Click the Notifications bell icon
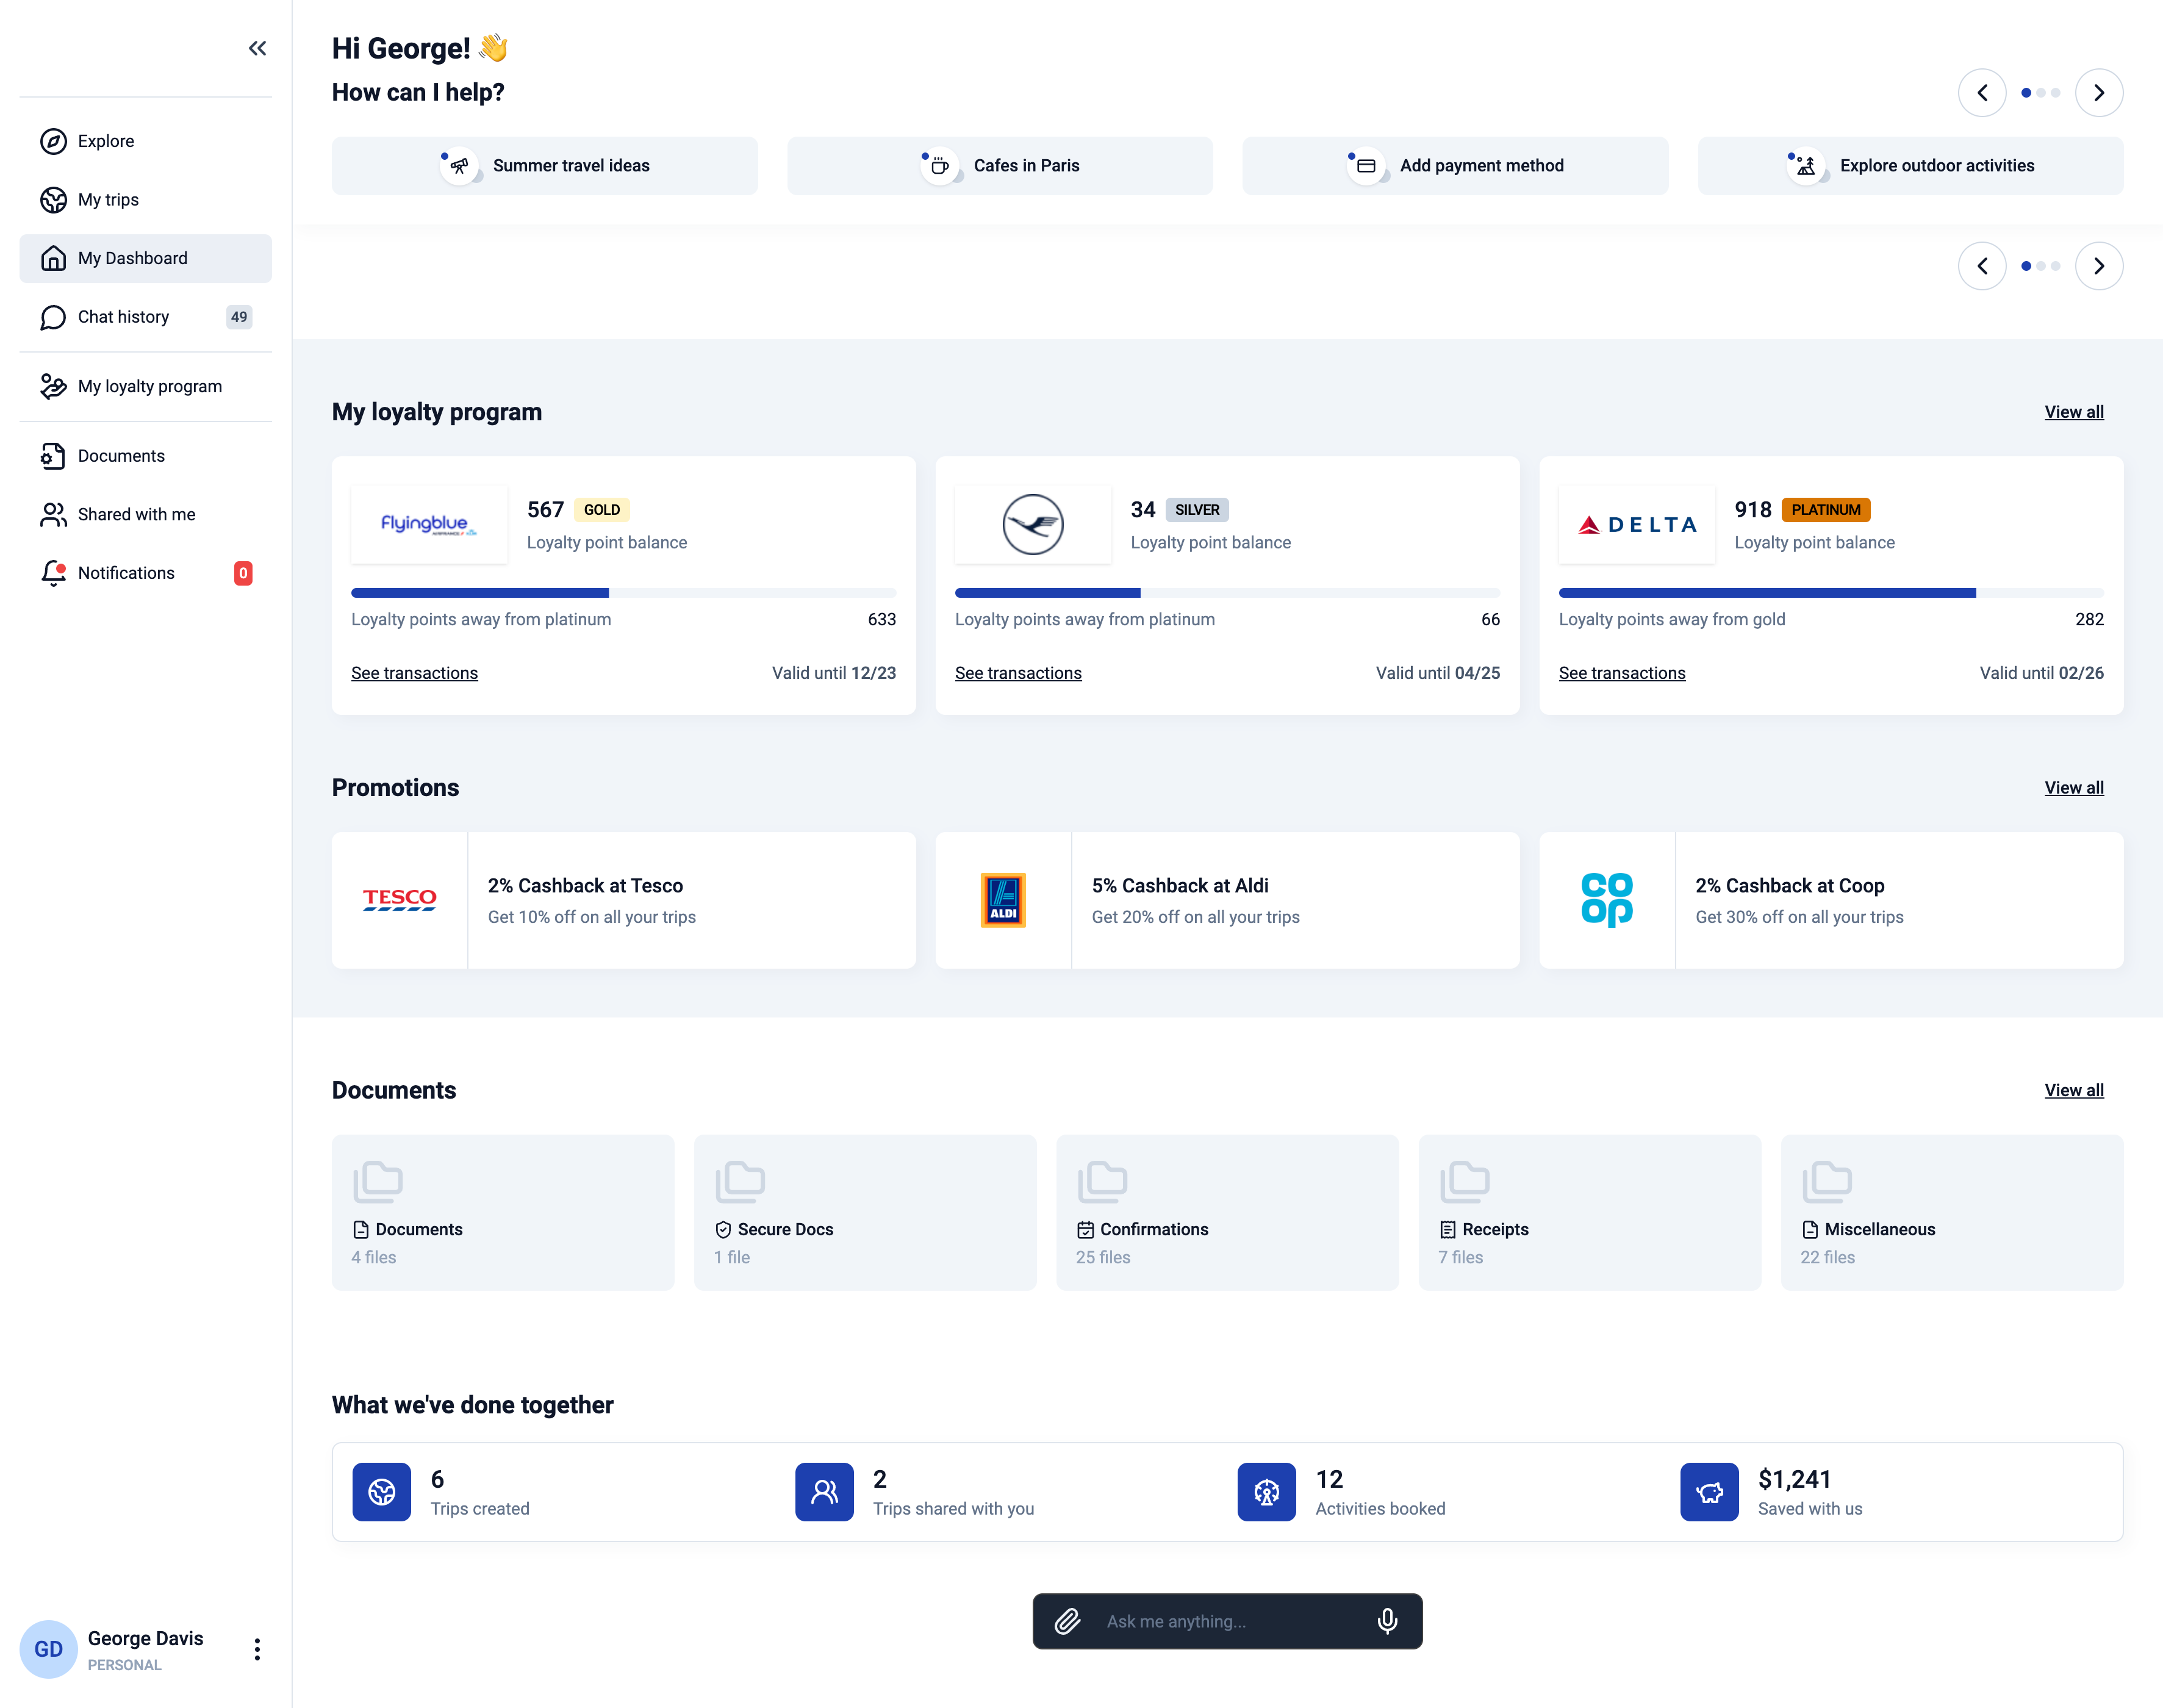Image resolution: width=2163 pixels, height=1708 pixels. click(x=53, y=573)
